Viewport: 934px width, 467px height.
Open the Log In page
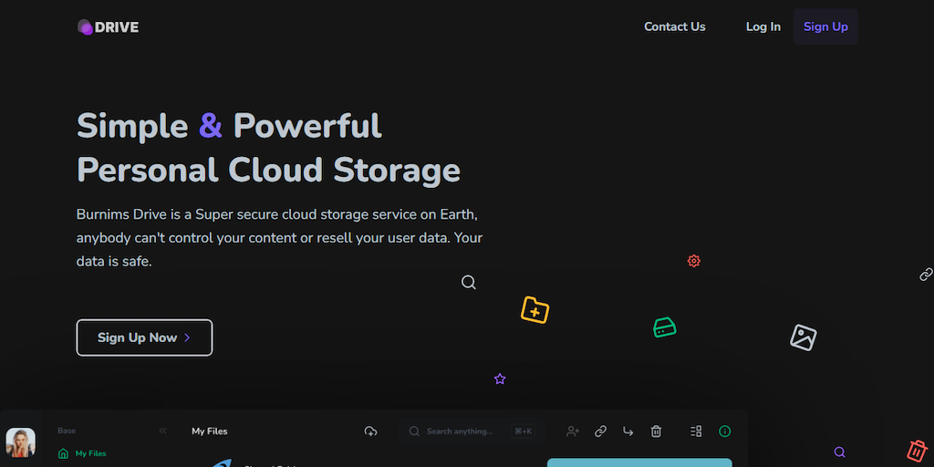pyautogui.click(x=763, y=26)
